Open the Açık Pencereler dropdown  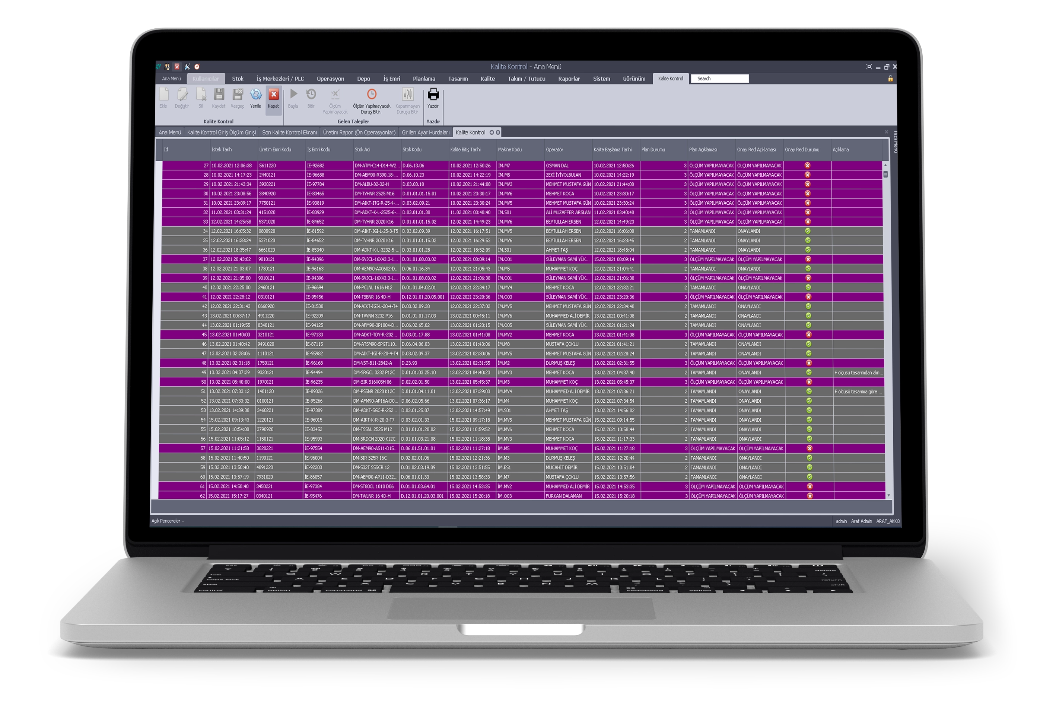tap(167, 521)
